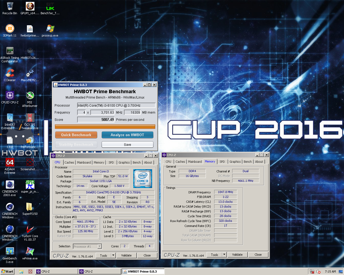Click Core Speed value 4661.15 MHz
This screenshot has height=275, width=344.
coord(85,222)
